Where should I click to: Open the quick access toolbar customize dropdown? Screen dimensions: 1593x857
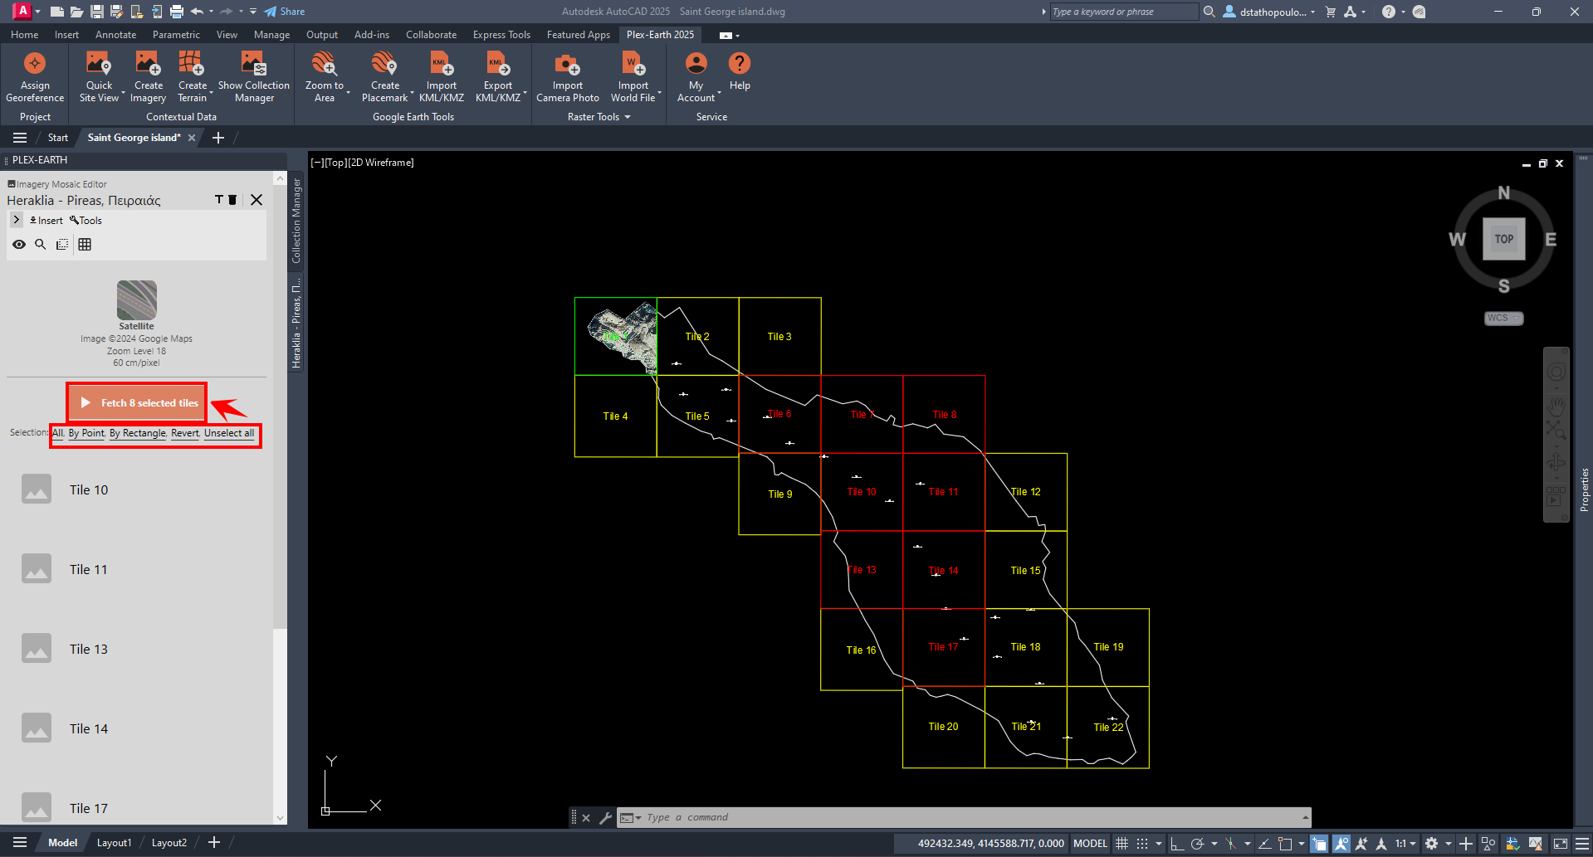point(253,12)
